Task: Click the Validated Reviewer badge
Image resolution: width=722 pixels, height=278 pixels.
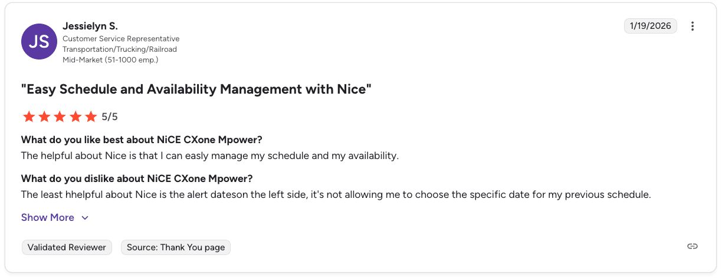Action: [67, 247]
